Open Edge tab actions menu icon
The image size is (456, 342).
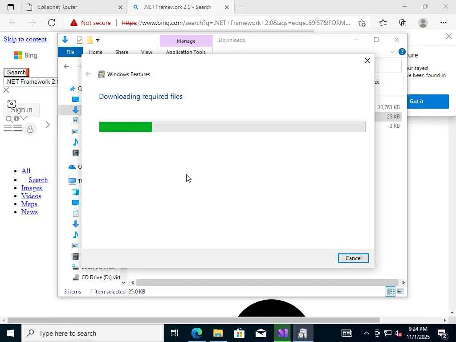[x=11, y=7]
